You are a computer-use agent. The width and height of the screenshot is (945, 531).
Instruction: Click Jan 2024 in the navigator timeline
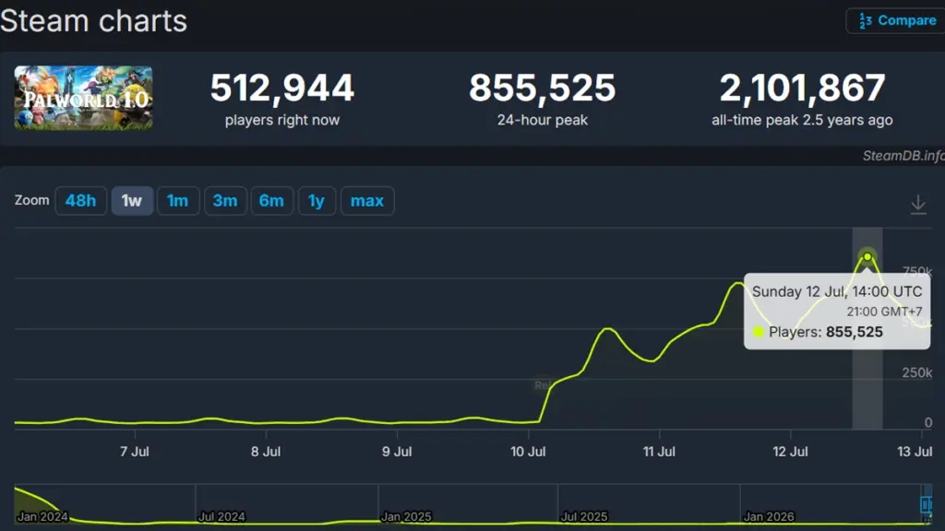(x=42, y=516)
